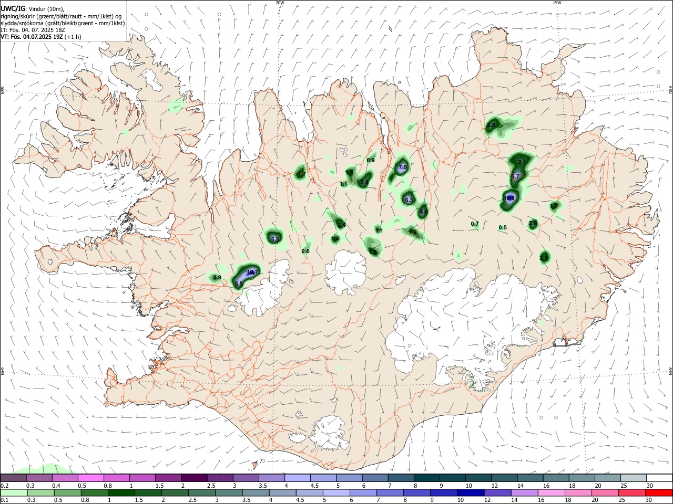The width and height of the screenshot is (673, 504).
Task: Select the 0.5 precipitation value on the map
Action: point(503,227)
